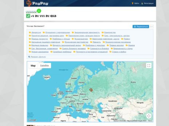169x126 pixels.
Task: Click Keyboard shortcuts on the map footer
Action: 120,121
